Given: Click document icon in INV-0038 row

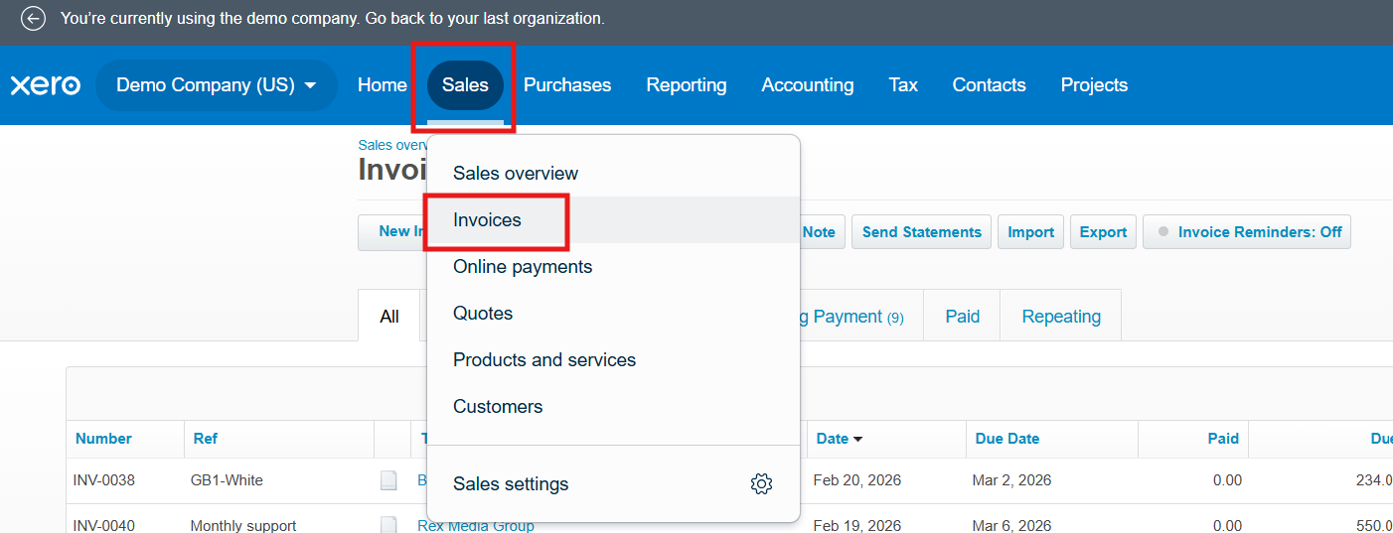Looking at the screenshot, I should pos(388,480).
